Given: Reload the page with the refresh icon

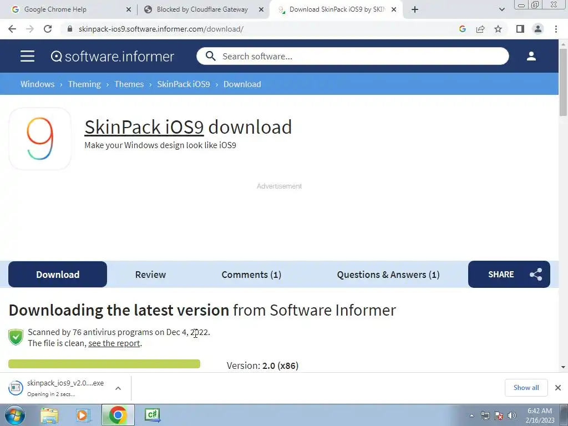Looking at the screenshot, I should tap(48, 29).
